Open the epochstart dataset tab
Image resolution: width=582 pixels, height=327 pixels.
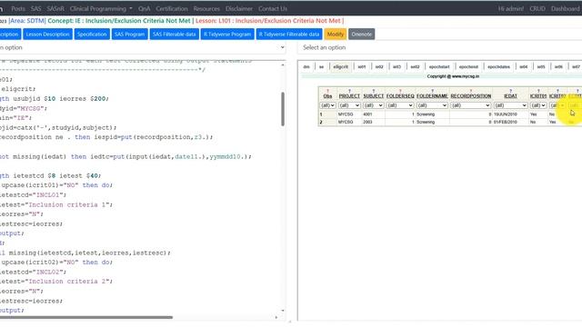point(439,66)
